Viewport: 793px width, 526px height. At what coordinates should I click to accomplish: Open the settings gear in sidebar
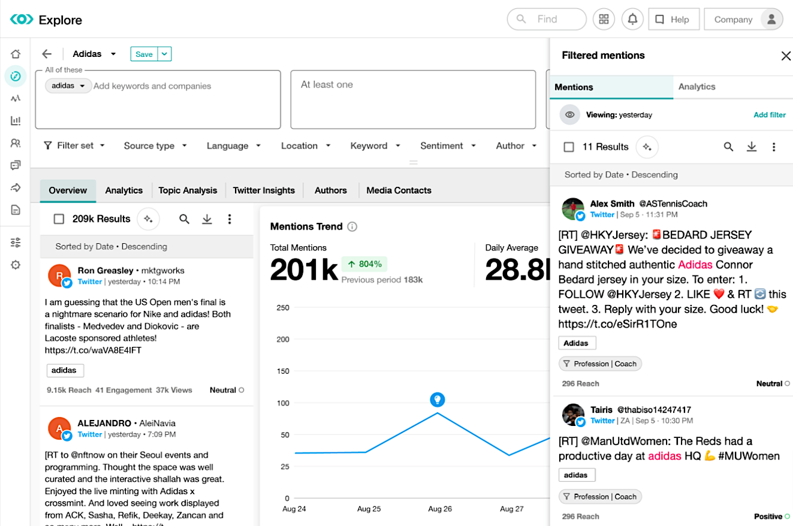pos(15,264)
